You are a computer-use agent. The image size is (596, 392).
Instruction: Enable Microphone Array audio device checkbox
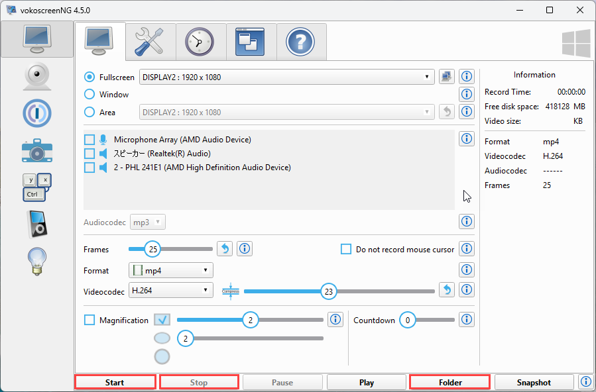point(89,140)
